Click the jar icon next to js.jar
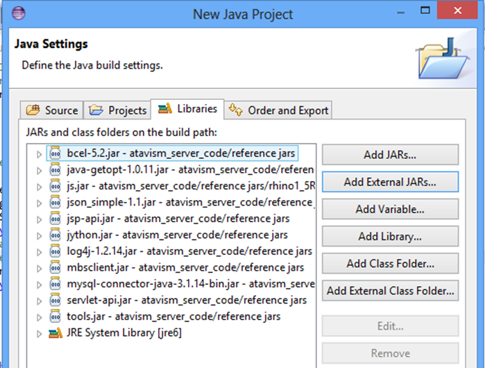 click(x=56, y=185)
